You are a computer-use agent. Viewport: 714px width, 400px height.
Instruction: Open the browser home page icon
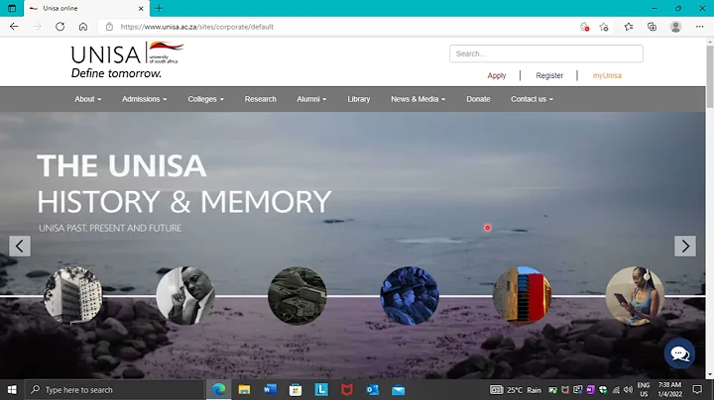point(83,27)
